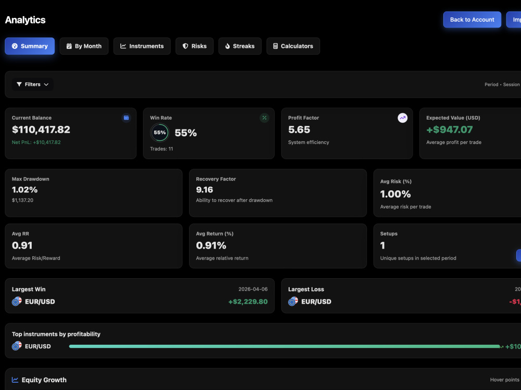Click Profit Factor value 5.65
Viewport: 521px width, 390px height.
click(x=299, y=129)
